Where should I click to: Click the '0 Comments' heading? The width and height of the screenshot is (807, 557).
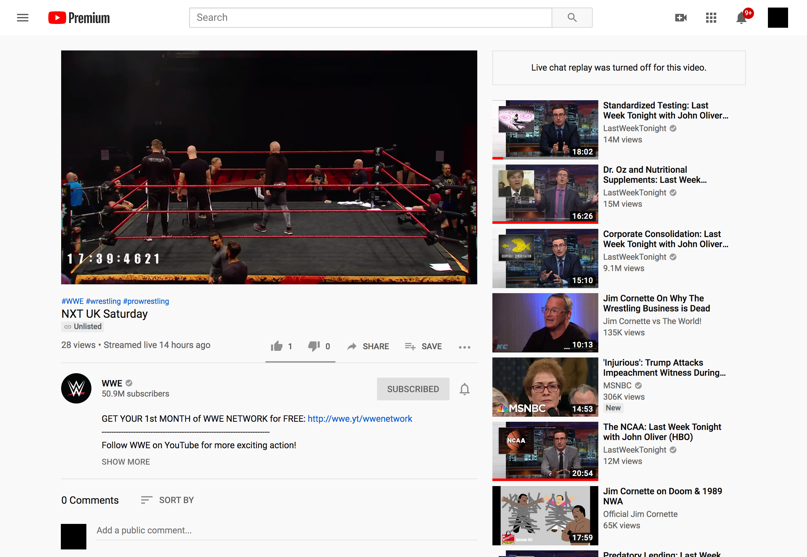tap(90, 500)
